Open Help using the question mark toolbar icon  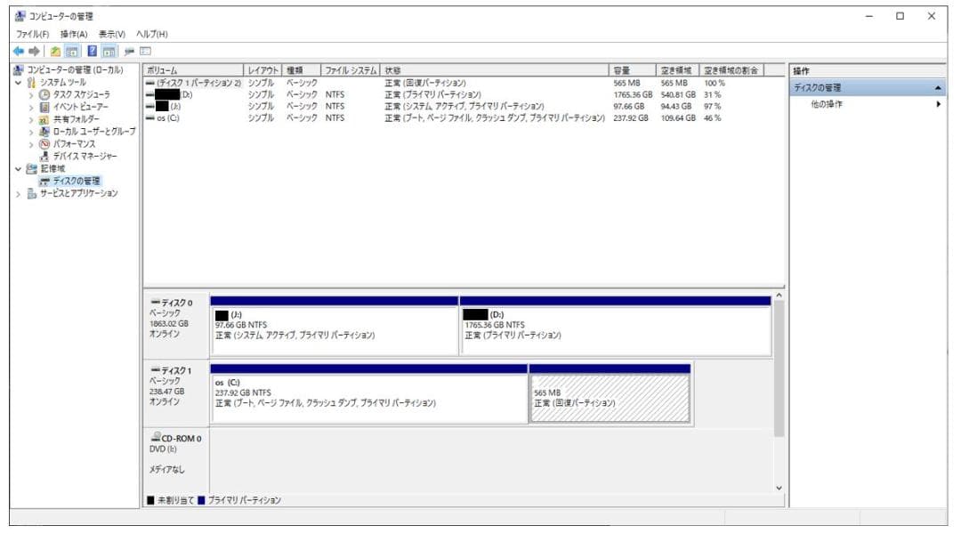pos(91,50)
